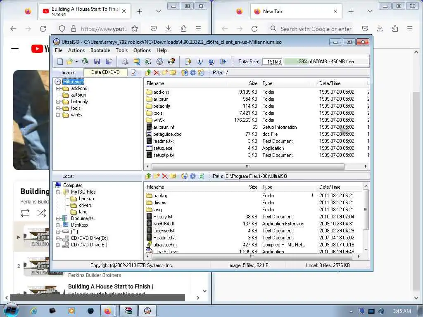This screenshot has width=423, height=317.
Task: Select betaguide.doc in the image file list
Action: pyautogui.click(x=167, y=134)
